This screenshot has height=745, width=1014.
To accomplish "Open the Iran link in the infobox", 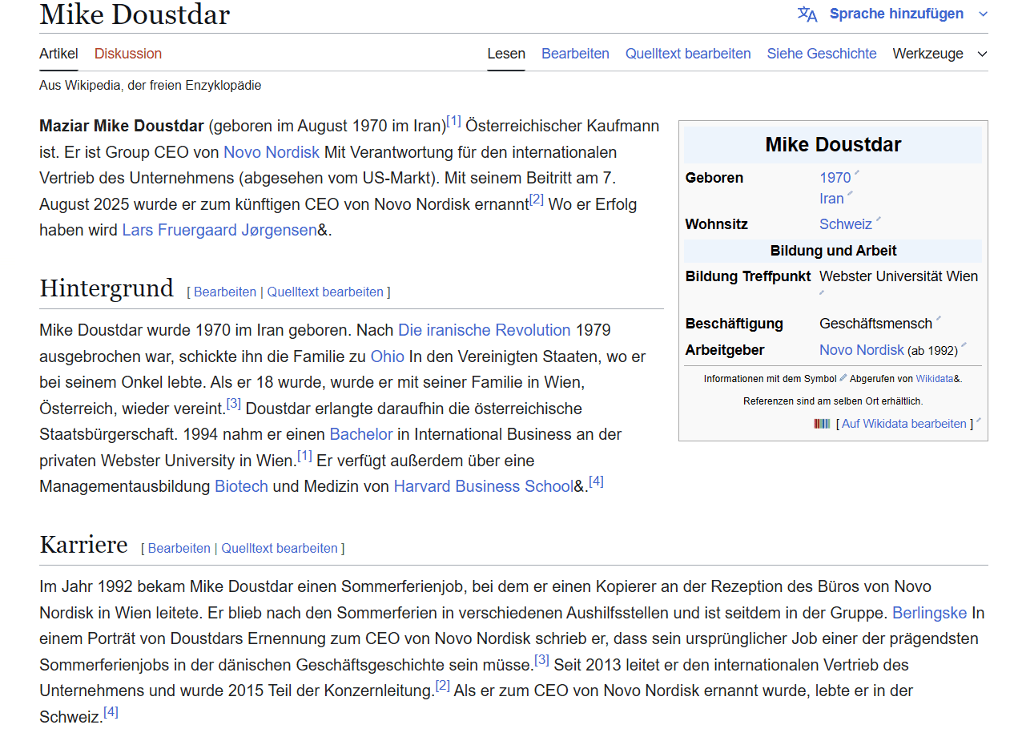I will (832, 199).
